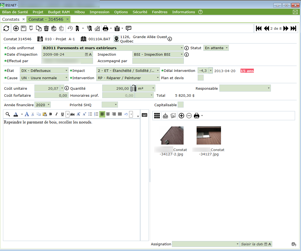Toggle the Capitalisable checkbox
The width and height of the screenshot is (301, 251).
click(180, 105)
